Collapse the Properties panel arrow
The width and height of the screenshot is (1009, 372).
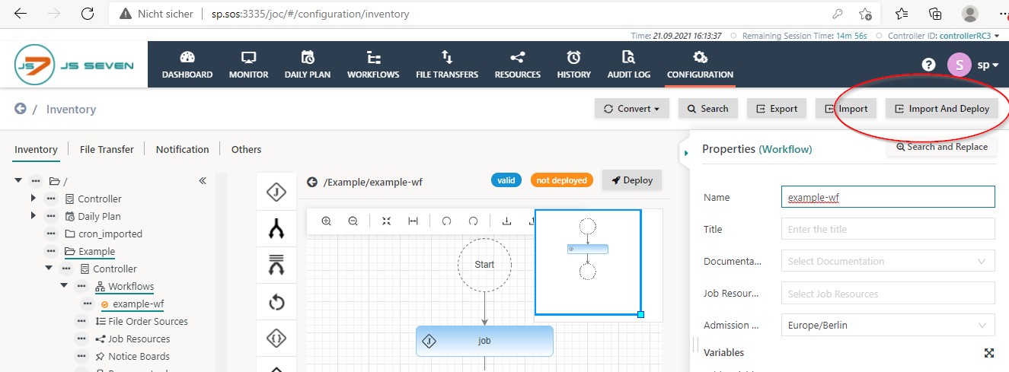(685, 154)
